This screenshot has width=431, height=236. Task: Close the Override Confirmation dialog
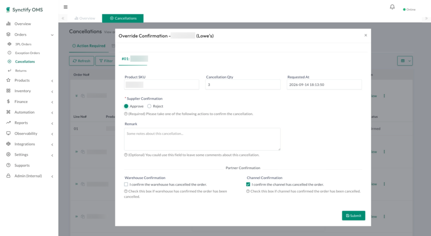click(x=366, y=35)
